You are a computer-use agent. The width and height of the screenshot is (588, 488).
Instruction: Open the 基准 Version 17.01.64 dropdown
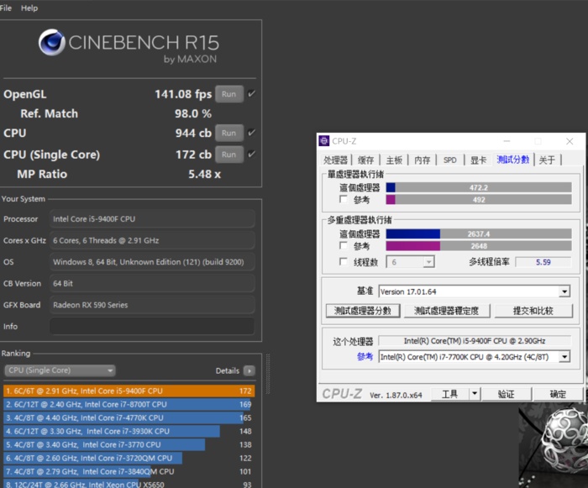click(x=475, y=291)
